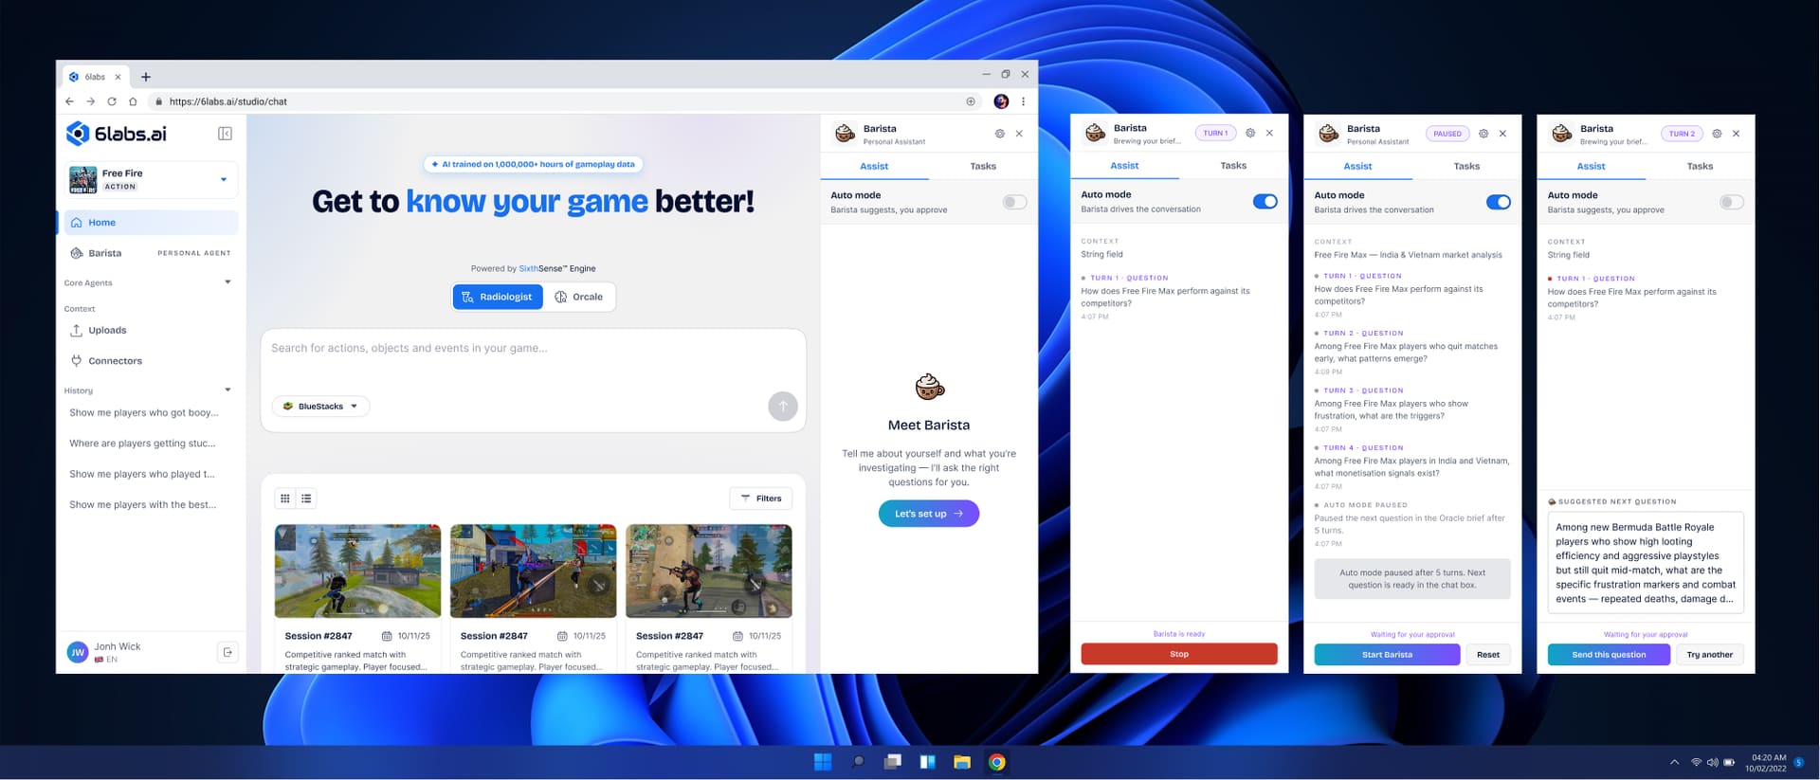
Task: Click the red Stop button
Action: 1179,654
